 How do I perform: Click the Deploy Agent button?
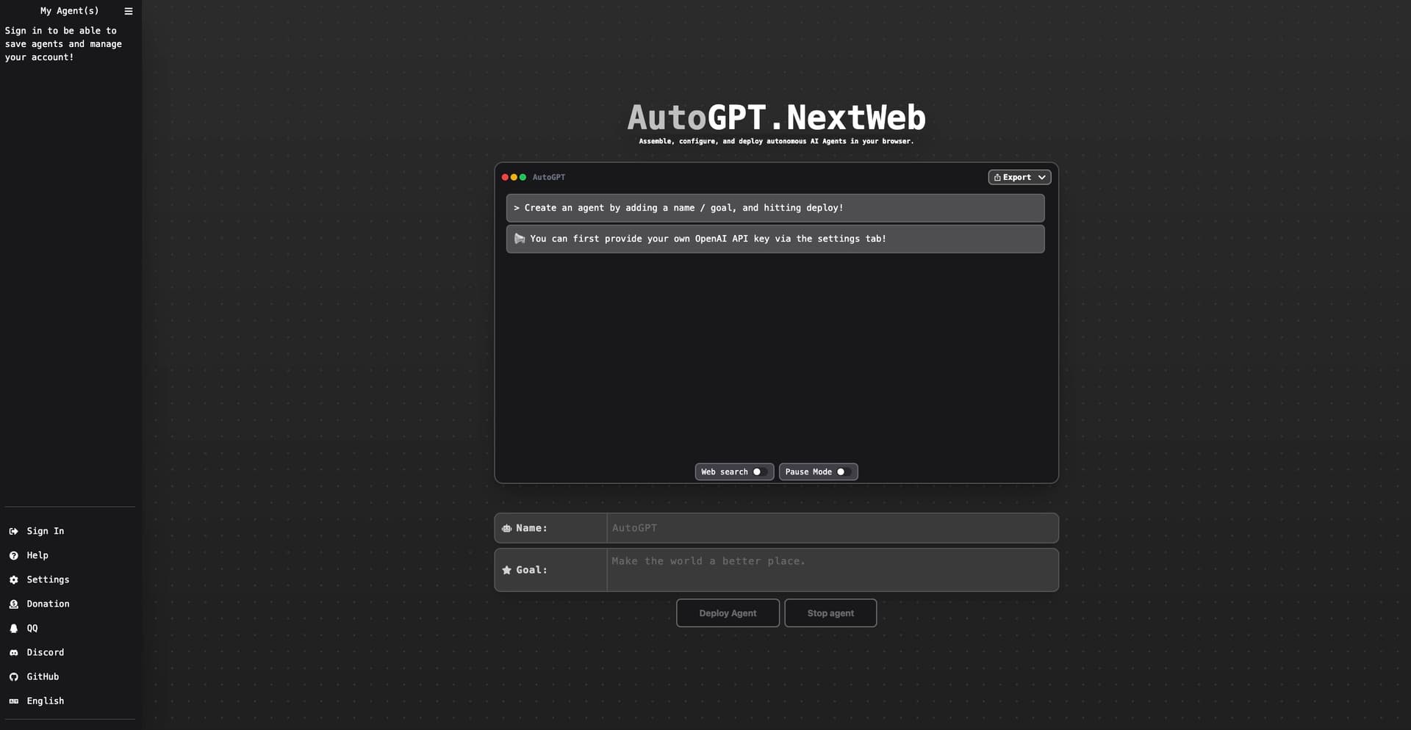(x=728, y=613)
